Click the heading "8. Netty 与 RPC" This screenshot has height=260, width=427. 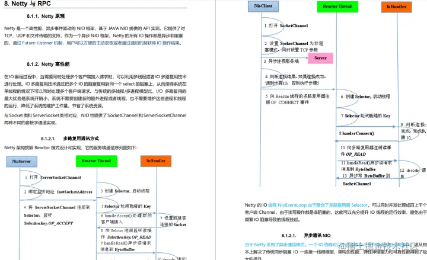tap(27, 4)
